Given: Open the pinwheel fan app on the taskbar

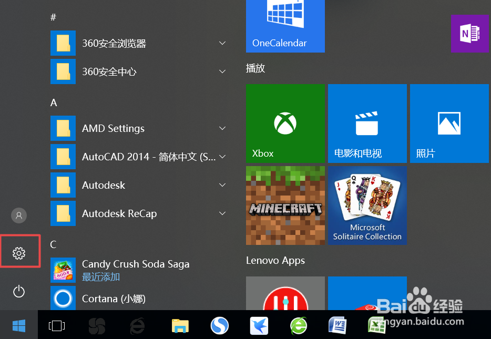Looking at the screenshot, I should click(x=97, y=326).
